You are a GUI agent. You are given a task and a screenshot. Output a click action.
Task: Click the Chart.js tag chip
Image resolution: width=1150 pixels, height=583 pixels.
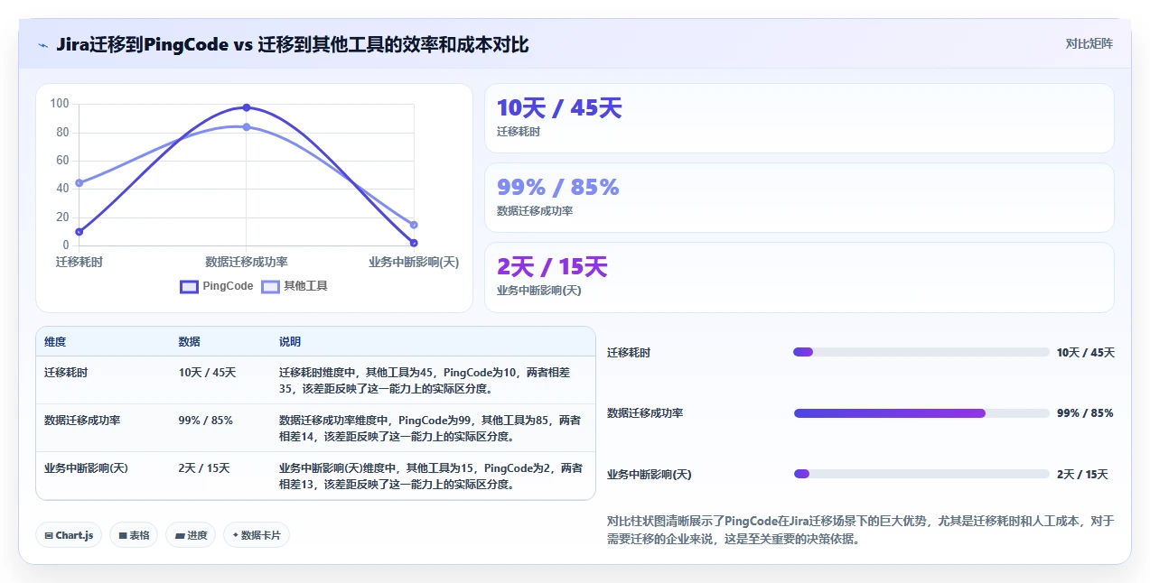click(70, 535)
